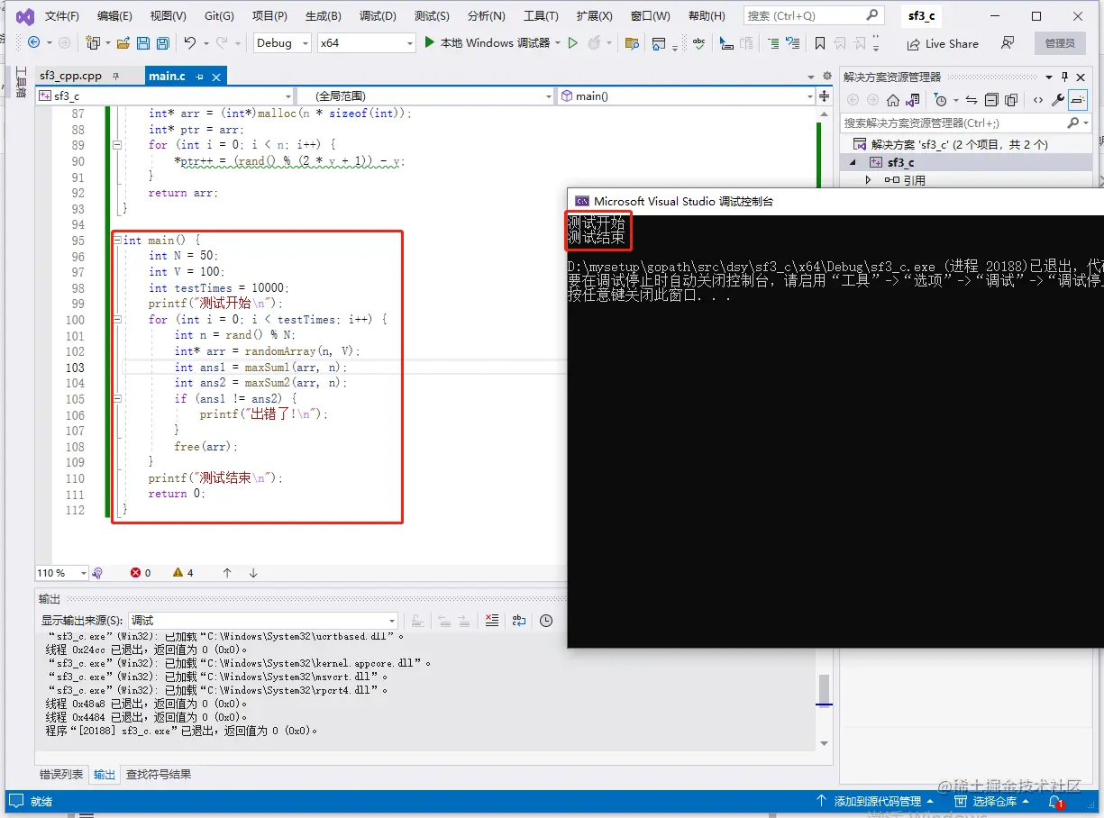This screenshot has width=1104, height=818.
Task: Click the View Code icon in Solution Explorer
Action: [x=1038, y=100]
